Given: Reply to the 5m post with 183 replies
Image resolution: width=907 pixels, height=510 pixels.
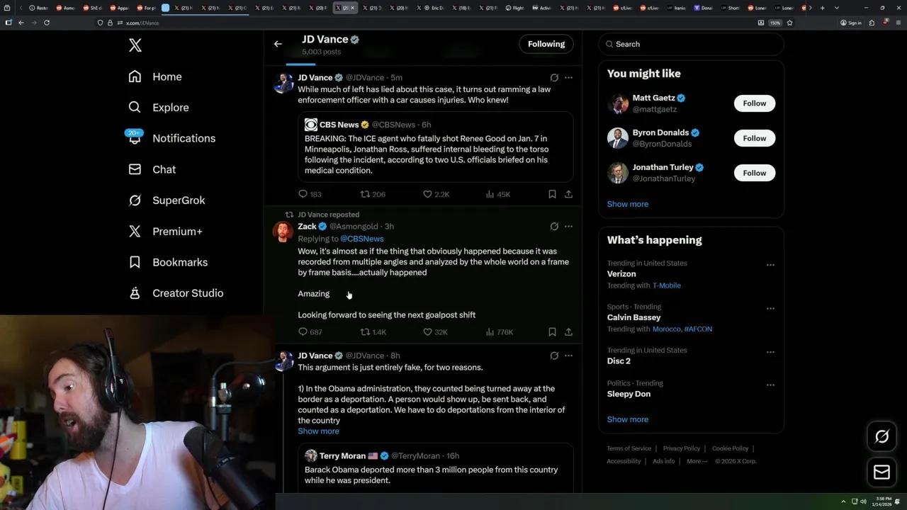Looking at the screenshot, I should (x=310, y=194).
